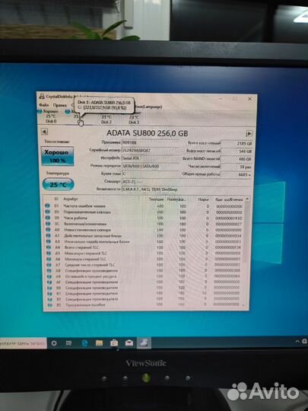The image size is (308, 411).
Task: Select the 'Максимум стираний TLC' row
Action: [144, 253]
